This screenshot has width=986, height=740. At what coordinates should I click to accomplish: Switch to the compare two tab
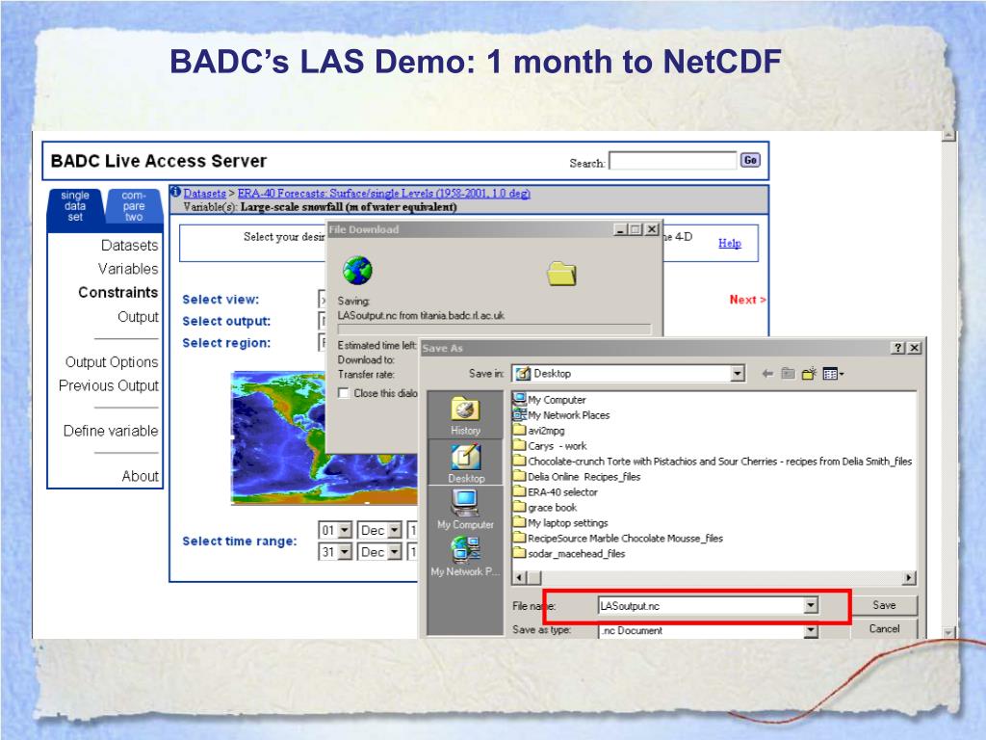pos(133,206)
